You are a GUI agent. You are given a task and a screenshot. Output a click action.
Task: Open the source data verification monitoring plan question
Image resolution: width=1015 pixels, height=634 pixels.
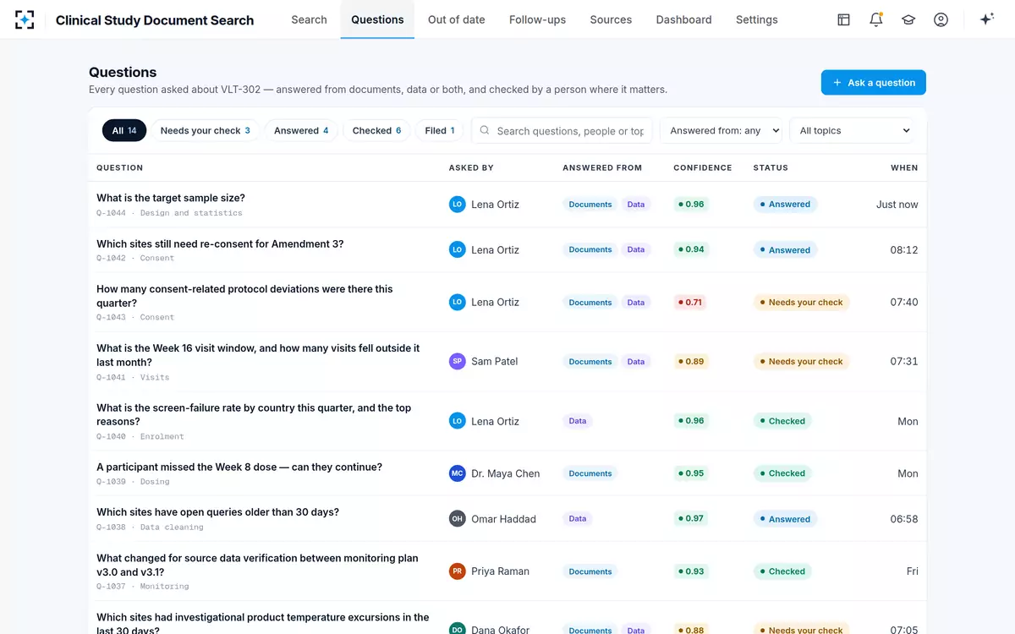coord(257,565)
